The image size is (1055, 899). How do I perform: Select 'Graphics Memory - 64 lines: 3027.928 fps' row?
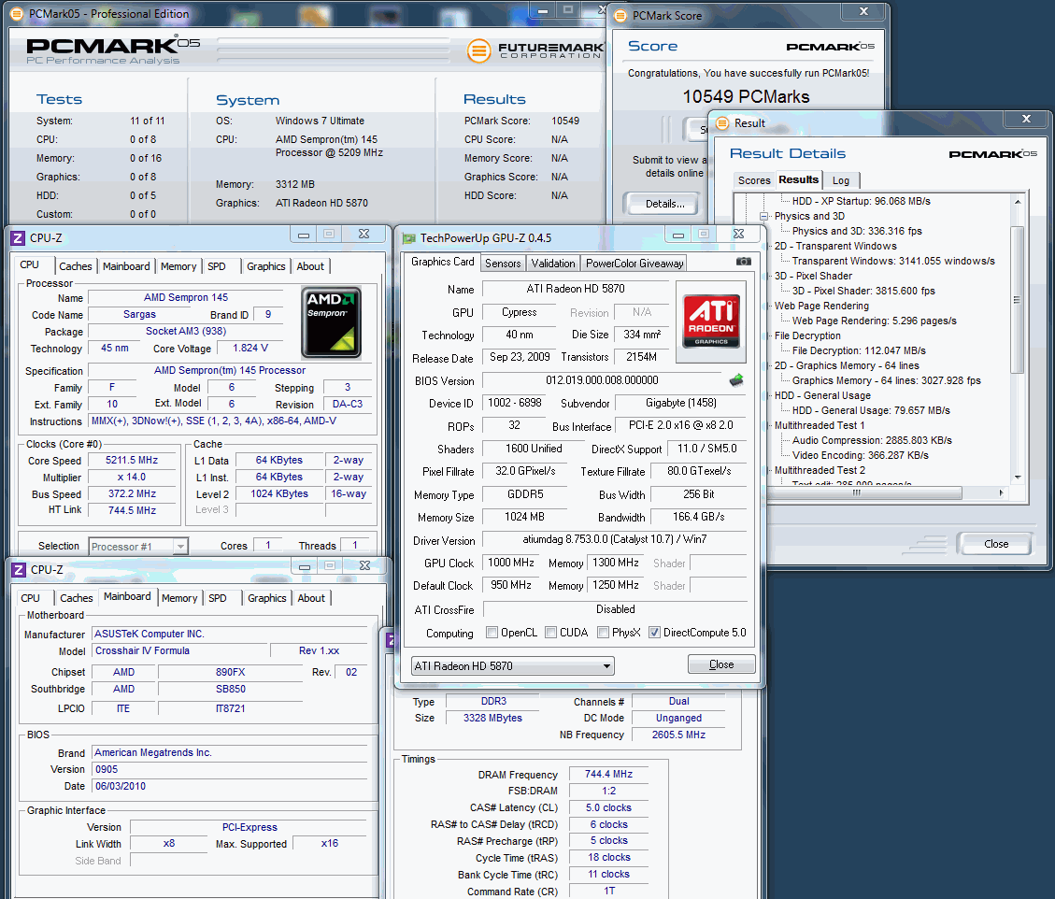(886, 381)
